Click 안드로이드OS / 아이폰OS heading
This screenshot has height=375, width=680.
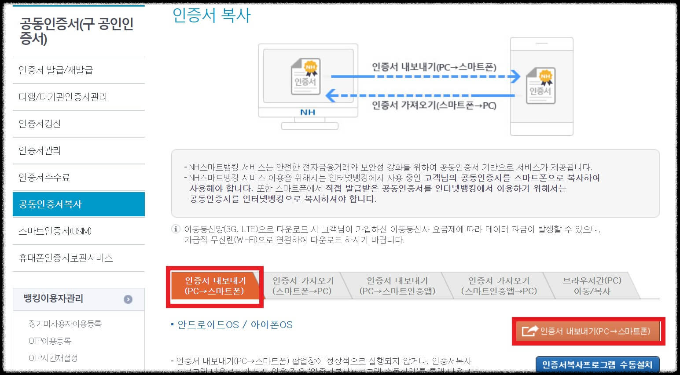(235, 325)
